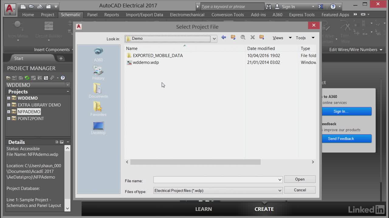The height and width of the screenshot is (218, 389).
Task: Expand the EXTRA LIBRARY DEMO project node
Action: click(x=9, y=105)
